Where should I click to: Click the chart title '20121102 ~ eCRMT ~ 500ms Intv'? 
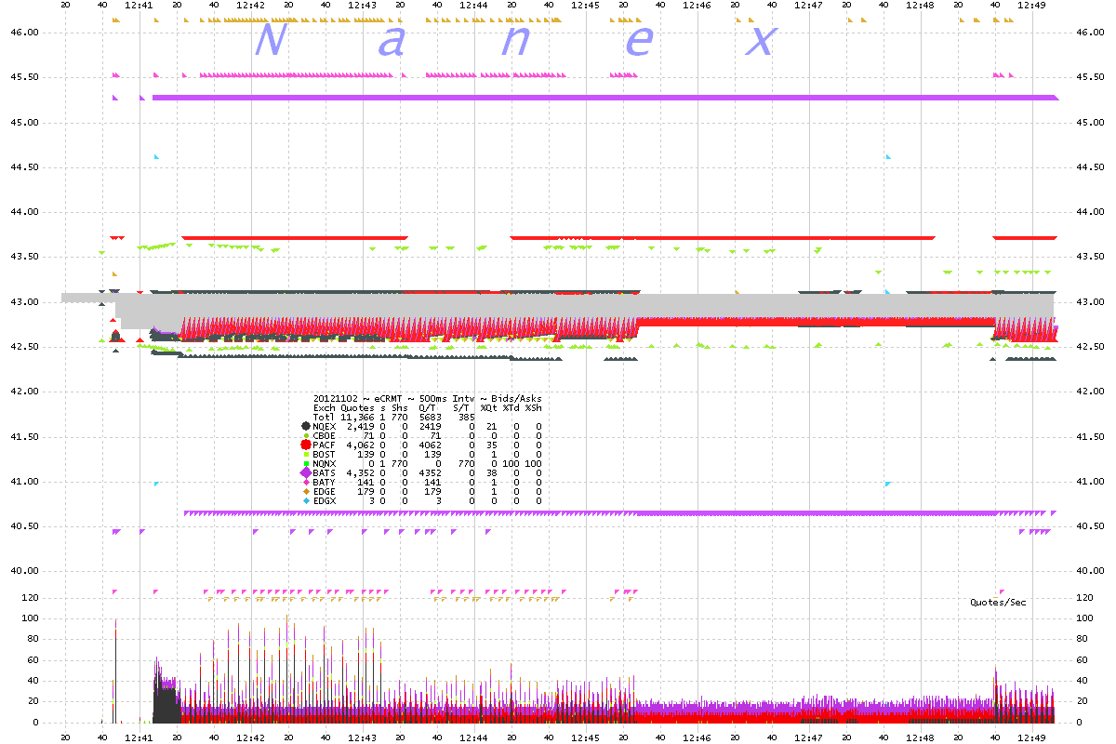(x=394, y=399)
